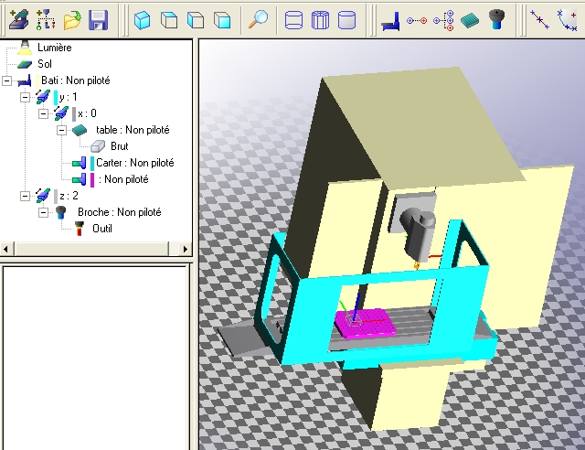Click the Outil tool icon in tree
The width and height of the screenshot is (585, 450).
coord(80,228)
